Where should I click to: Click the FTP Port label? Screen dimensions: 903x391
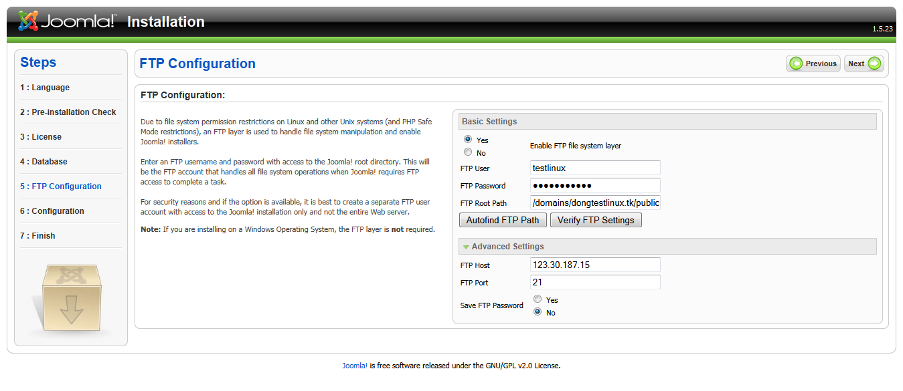[475, 283]
